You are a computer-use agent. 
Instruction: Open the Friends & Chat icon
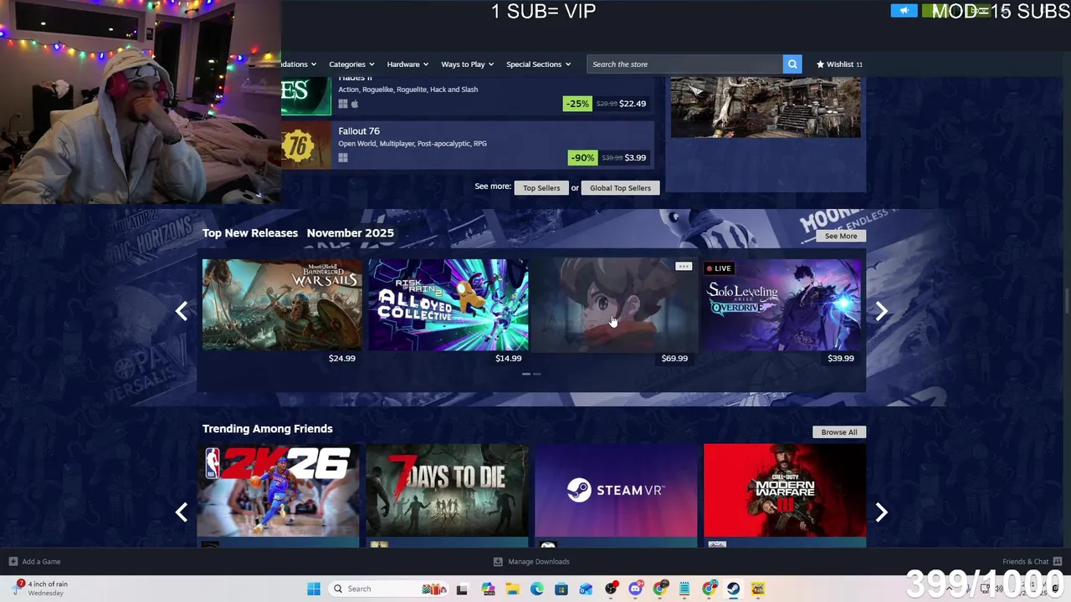[1058, 561]
